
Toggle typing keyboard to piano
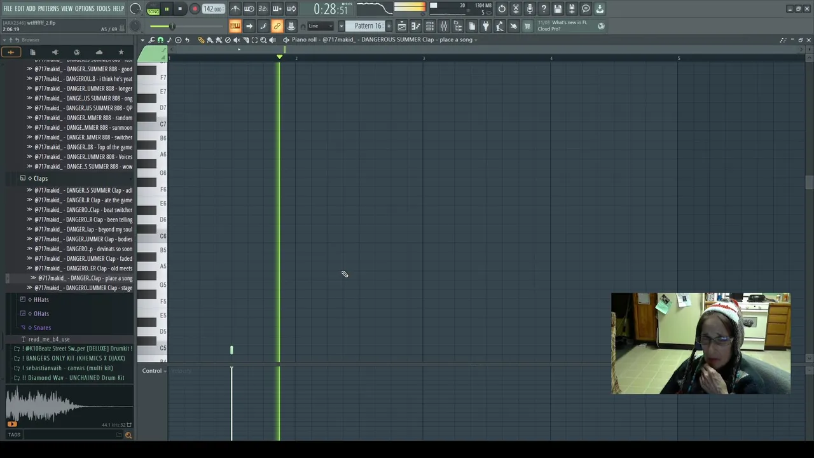click(235, 26)
